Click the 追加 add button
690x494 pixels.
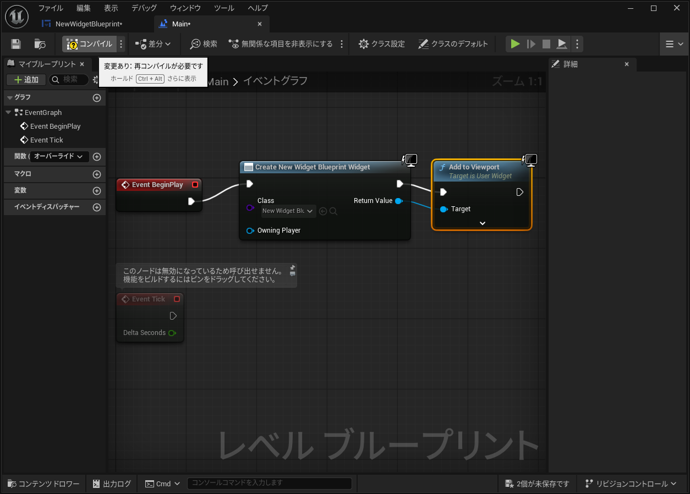pyautogui.click(x=26, y=80)
